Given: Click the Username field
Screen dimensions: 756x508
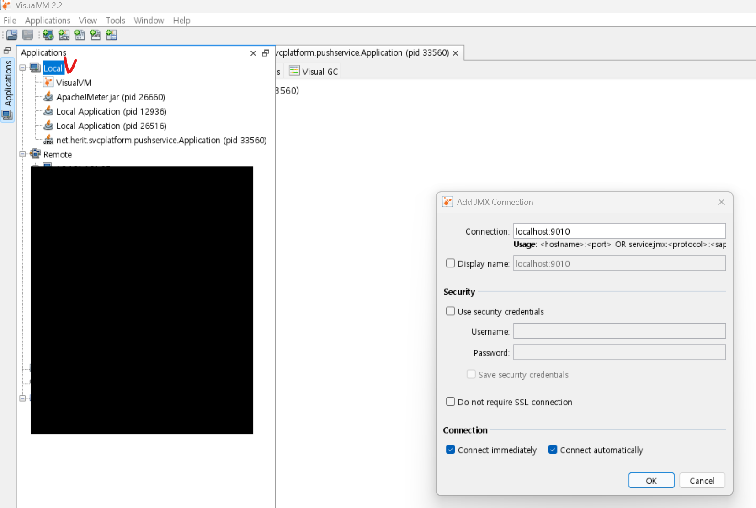Looking at the screenshot, I should [619, 331].
